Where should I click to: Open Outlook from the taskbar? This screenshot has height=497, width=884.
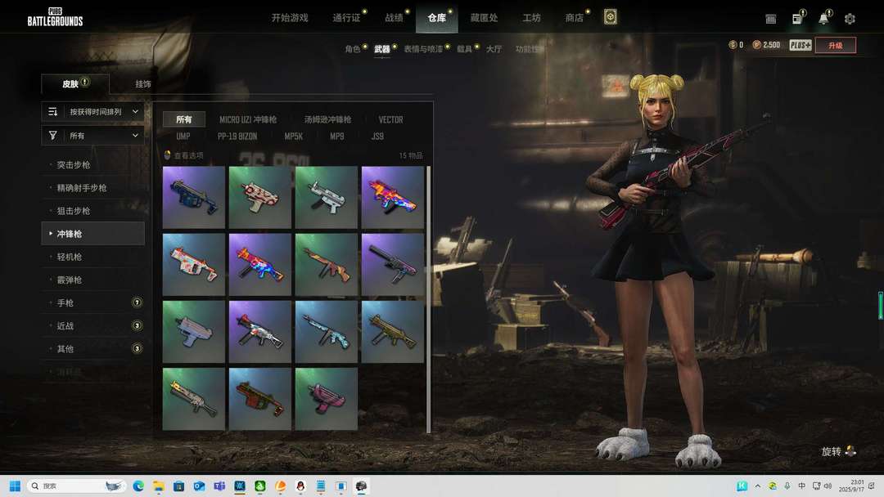pos(199,486)
